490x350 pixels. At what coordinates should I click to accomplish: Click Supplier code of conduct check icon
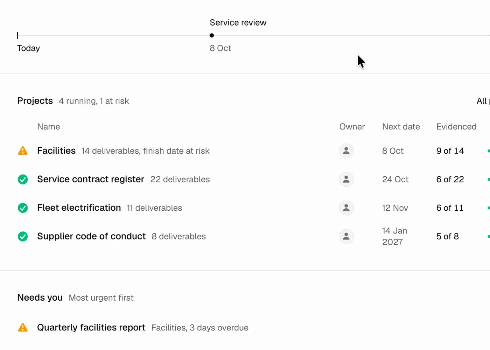tap(23, 237)
